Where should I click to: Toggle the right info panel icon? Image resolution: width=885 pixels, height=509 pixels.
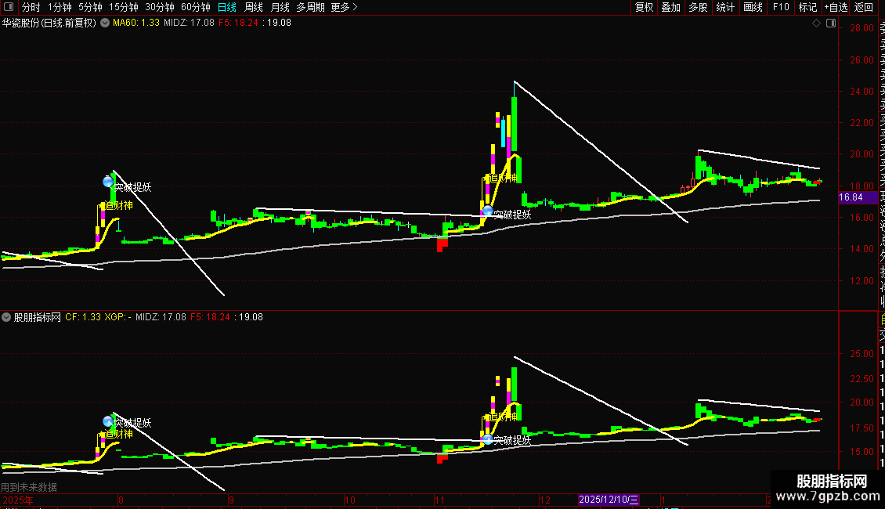(831, 23)
